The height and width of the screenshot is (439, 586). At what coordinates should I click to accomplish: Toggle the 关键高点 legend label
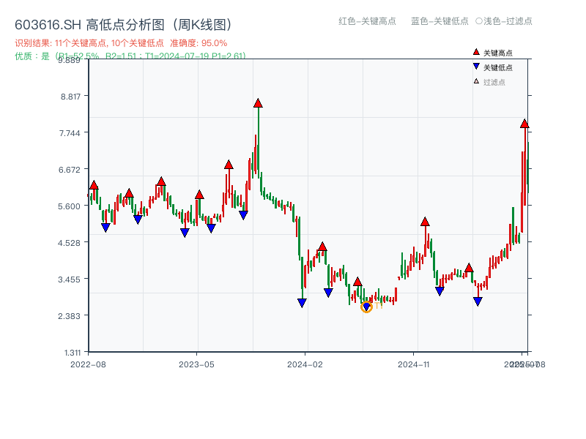coord(498,53)
